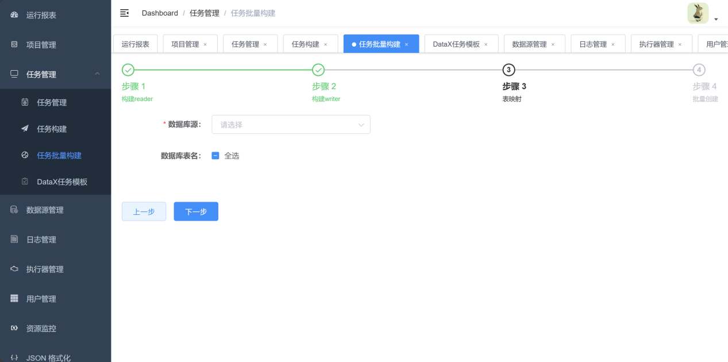This screenshot has height=362, width=728.
Task: Click the 执行器管理 sidebar icon
Action: point(14,269)
